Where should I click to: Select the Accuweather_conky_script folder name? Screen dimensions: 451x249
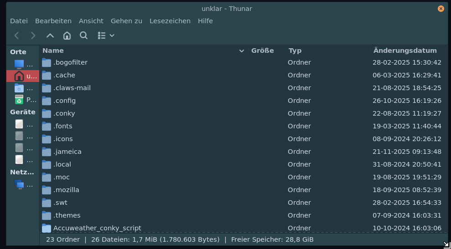(97, 228)
